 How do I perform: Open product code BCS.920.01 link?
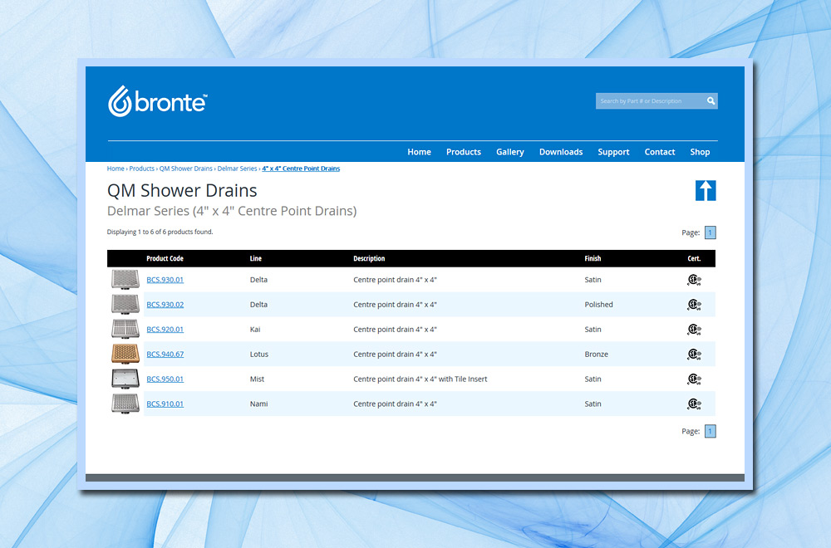[165, 330]
